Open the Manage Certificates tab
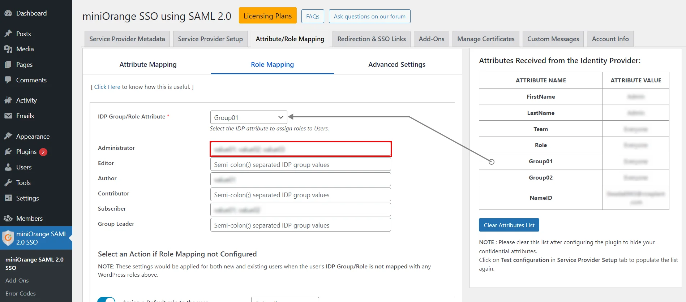The width and height of the screenshot is (686, 302). (486, 39)
